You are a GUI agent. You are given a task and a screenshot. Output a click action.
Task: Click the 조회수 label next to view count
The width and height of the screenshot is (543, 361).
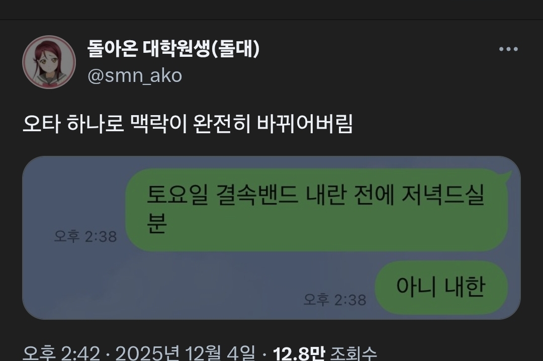coord(353,353)
